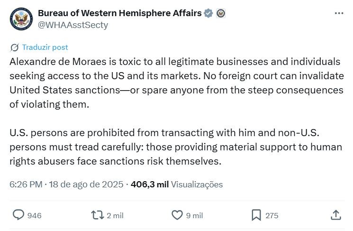
Task: Click the Traduzir post link
Action: 45,47
